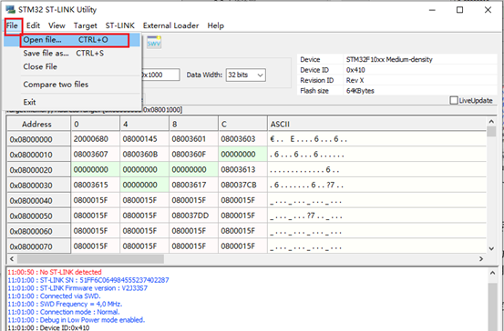Open the ST-LINK menu

pyautogui.click(x=120, y=25)
